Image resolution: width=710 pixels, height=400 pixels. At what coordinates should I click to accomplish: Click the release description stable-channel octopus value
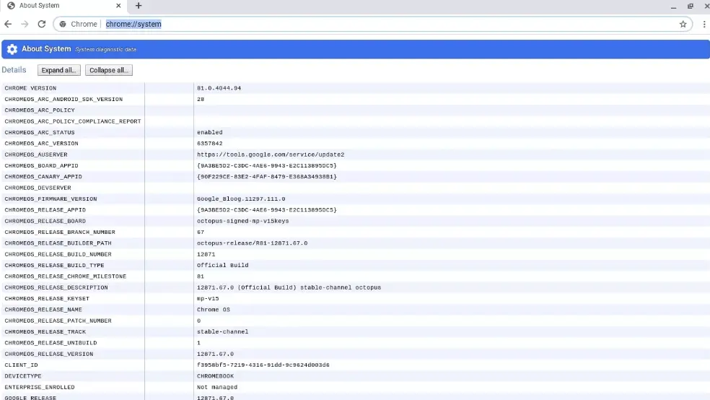pos(289,287)
